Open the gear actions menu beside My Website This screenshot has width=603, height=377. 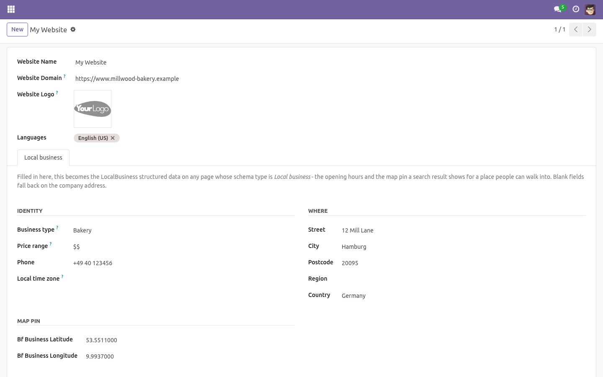tap(73, 29)
